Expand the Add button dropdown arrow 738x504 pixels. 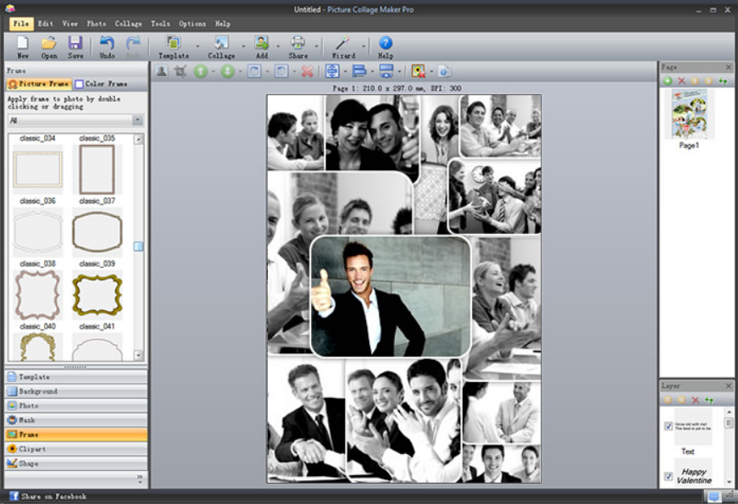pos(278,46)
